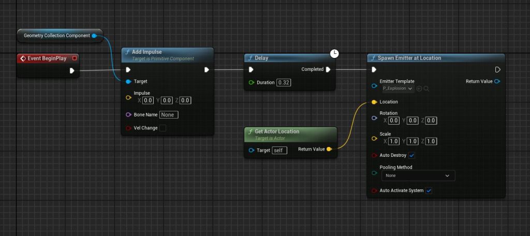
Task: Click the latent clock icon on the Delay node
Action: pyautogui.click(x=334, y=53)
